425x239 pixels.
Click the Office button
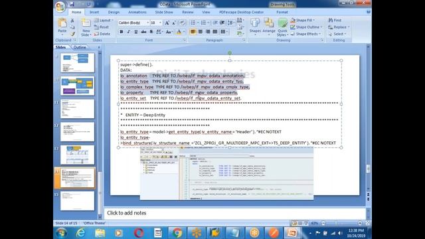click(x=60, y=6)
